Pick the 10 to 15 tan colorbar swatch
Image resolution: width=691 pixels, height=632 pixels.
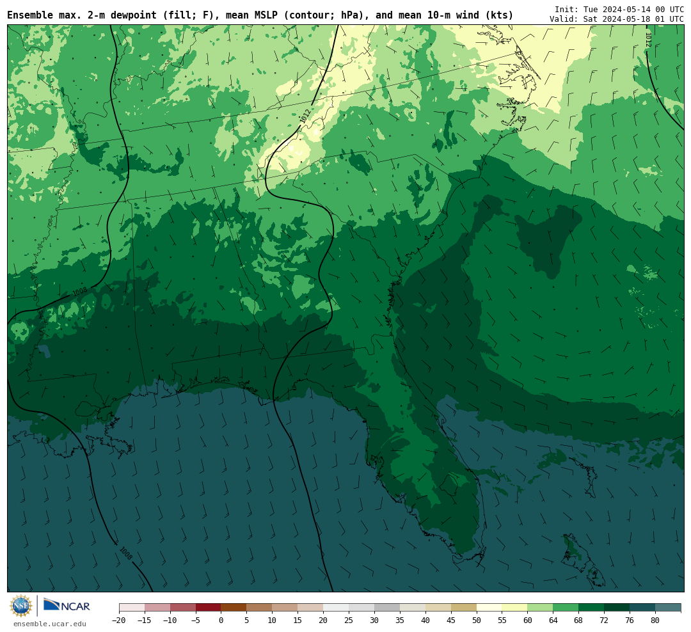pyautogui.click(x=285, y=608)
